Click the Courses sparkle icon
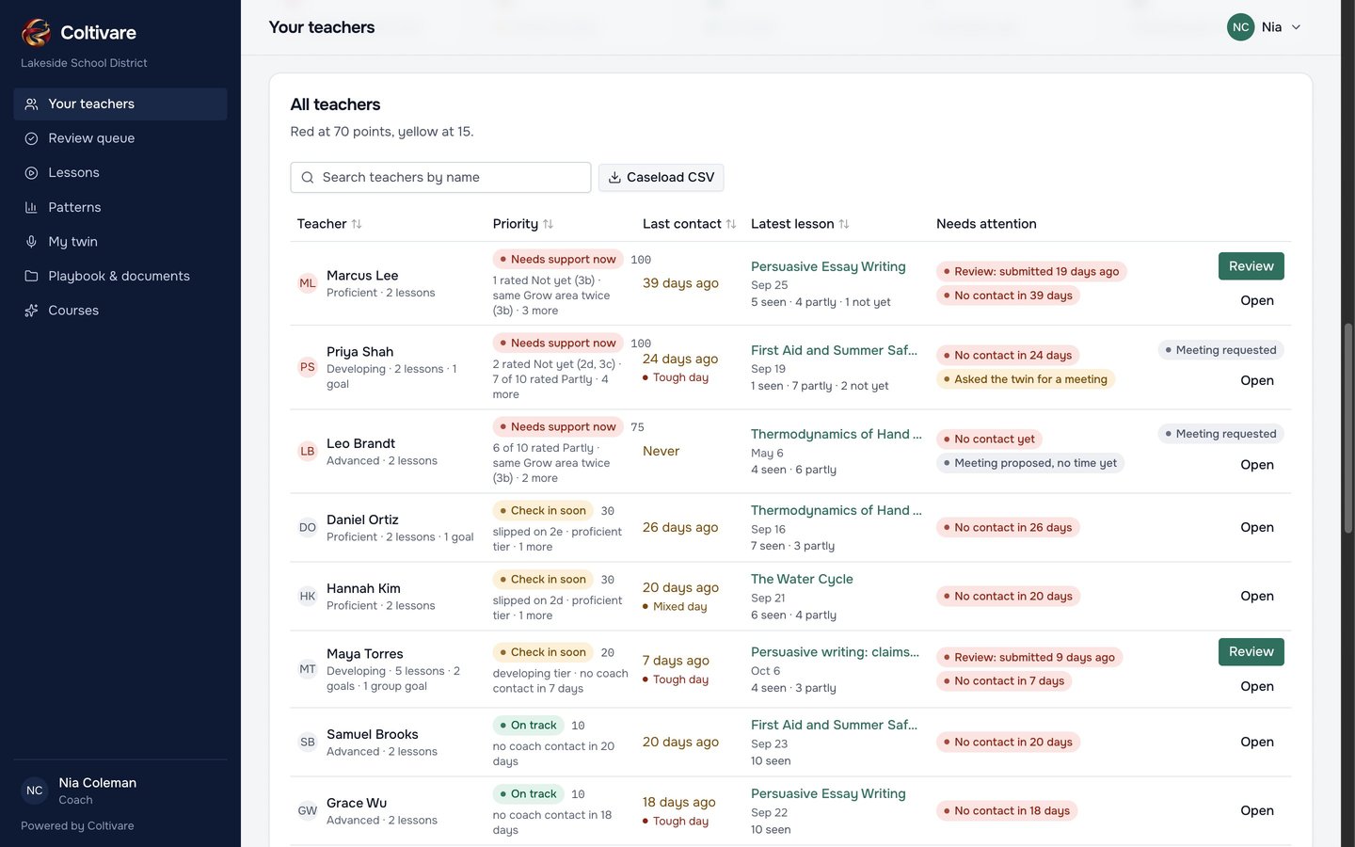 (x=31, y=311)
